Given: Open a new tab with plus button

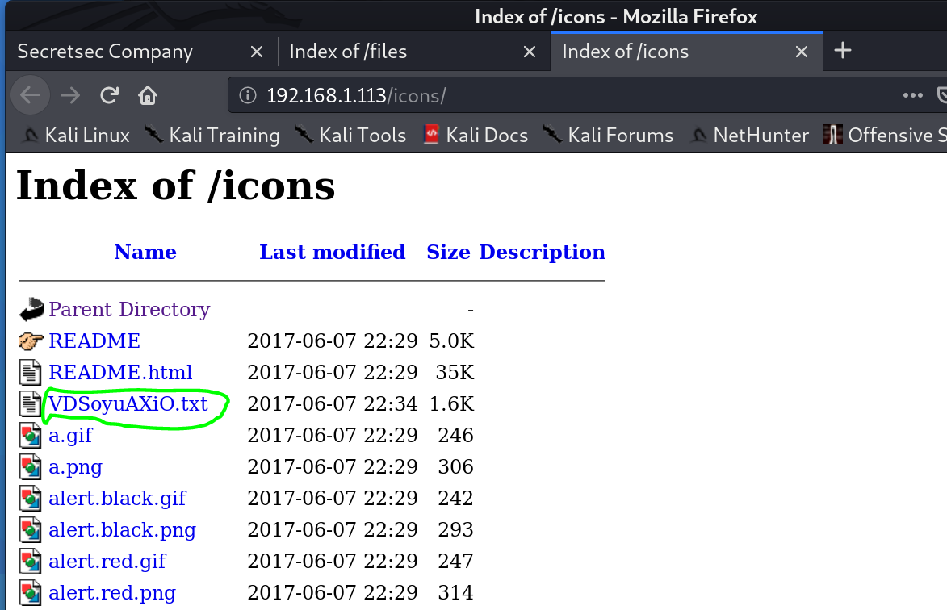Looking at the screenshot, I should coord(843,51).
